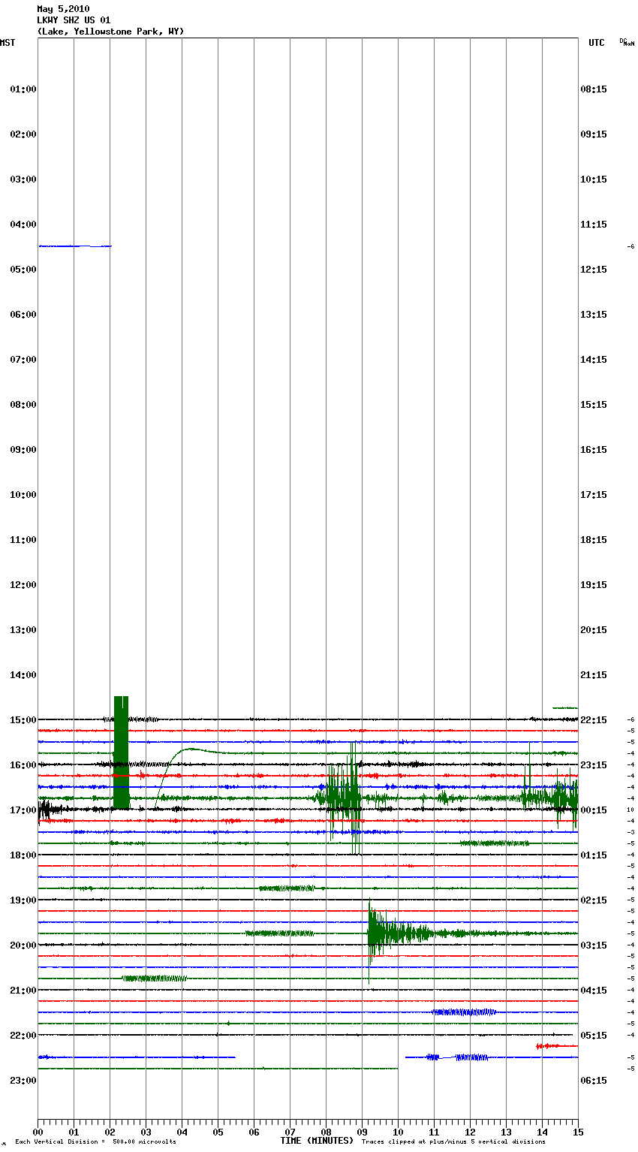Select the 00:15 UTC time label
The height and width of the screenshot is (1152, 638).
pos(594,810)
